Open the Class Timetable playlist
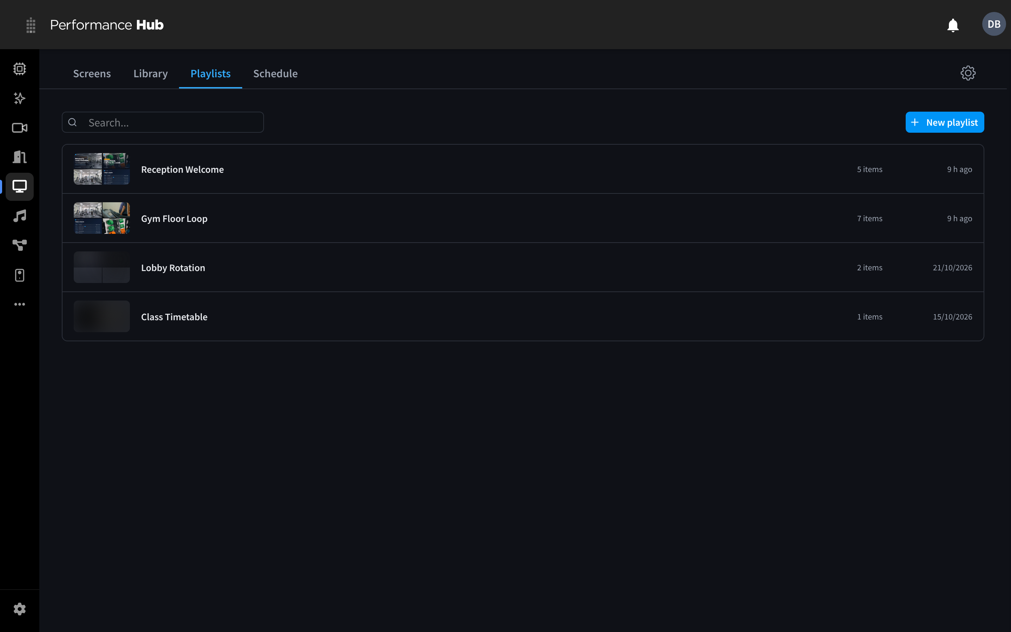This screenshot has width=1011, height=632. 523,316
